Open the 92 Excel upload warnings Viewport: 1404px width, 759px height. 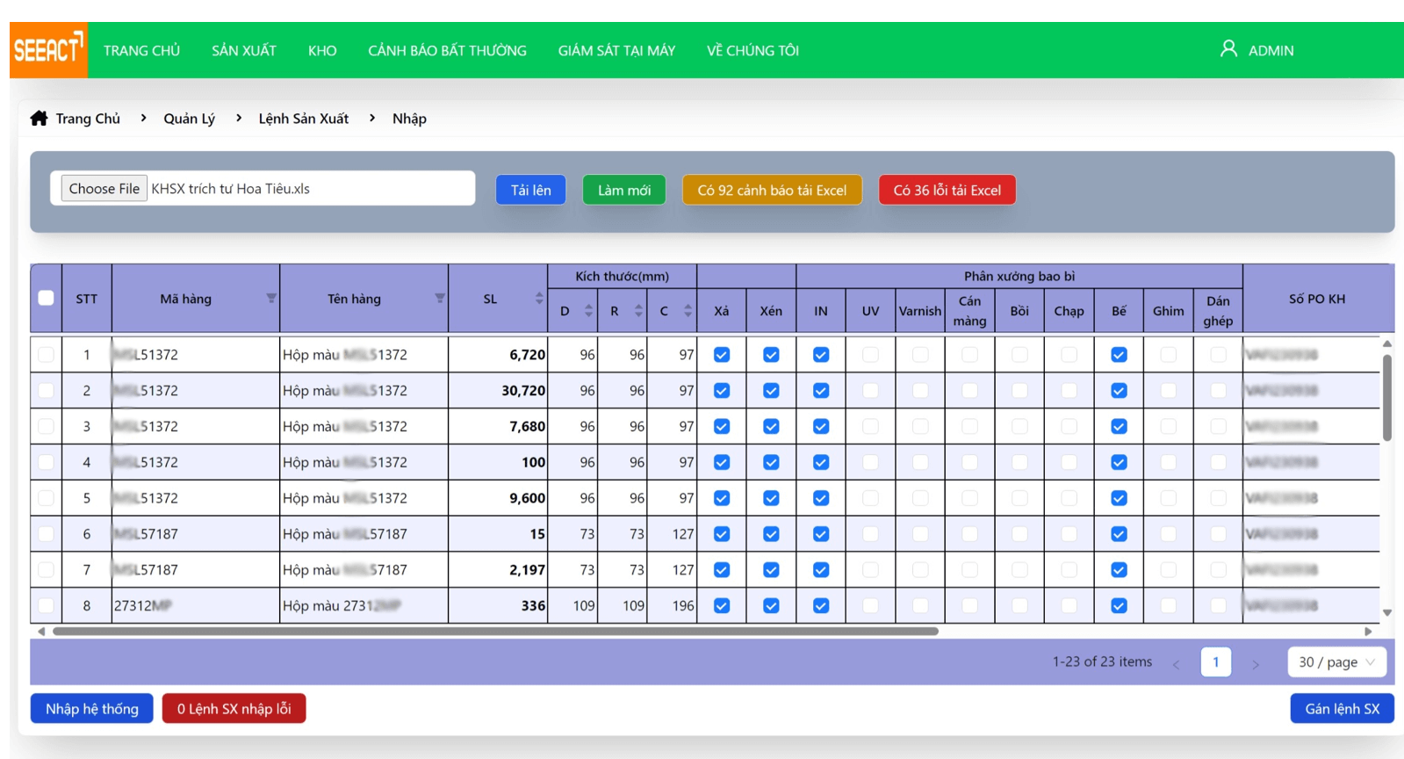coord(772,190)
